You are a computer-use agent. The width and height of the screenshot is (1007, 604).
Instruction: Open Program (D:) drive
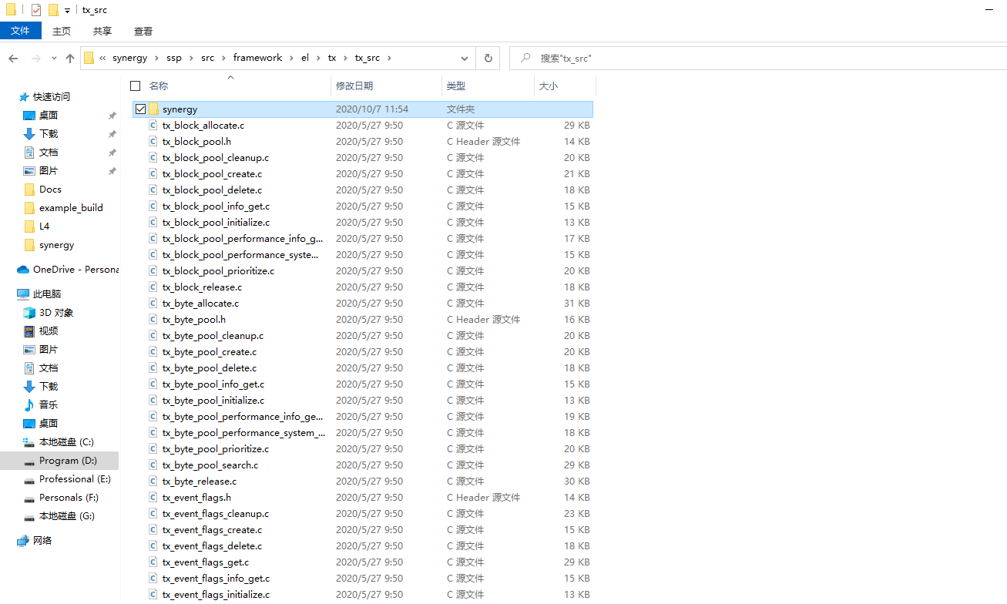(x=68, y=460)
